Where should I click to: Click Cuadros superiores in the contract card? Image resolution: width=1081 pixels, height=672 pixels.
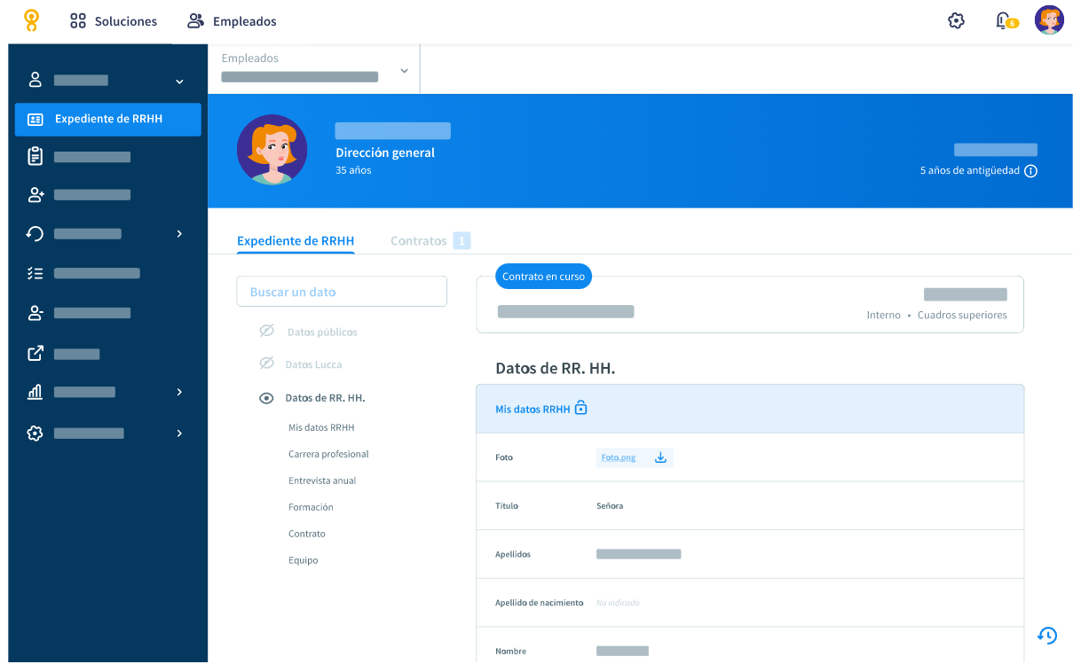click(962, 315)
